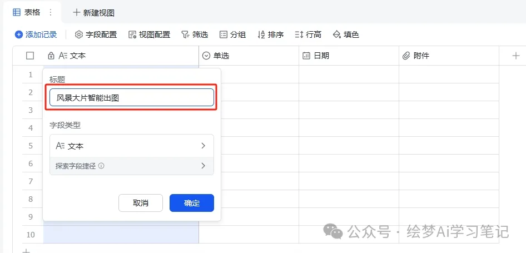
Task: Click the 文本 column header
Action: [x=121, y=56]
